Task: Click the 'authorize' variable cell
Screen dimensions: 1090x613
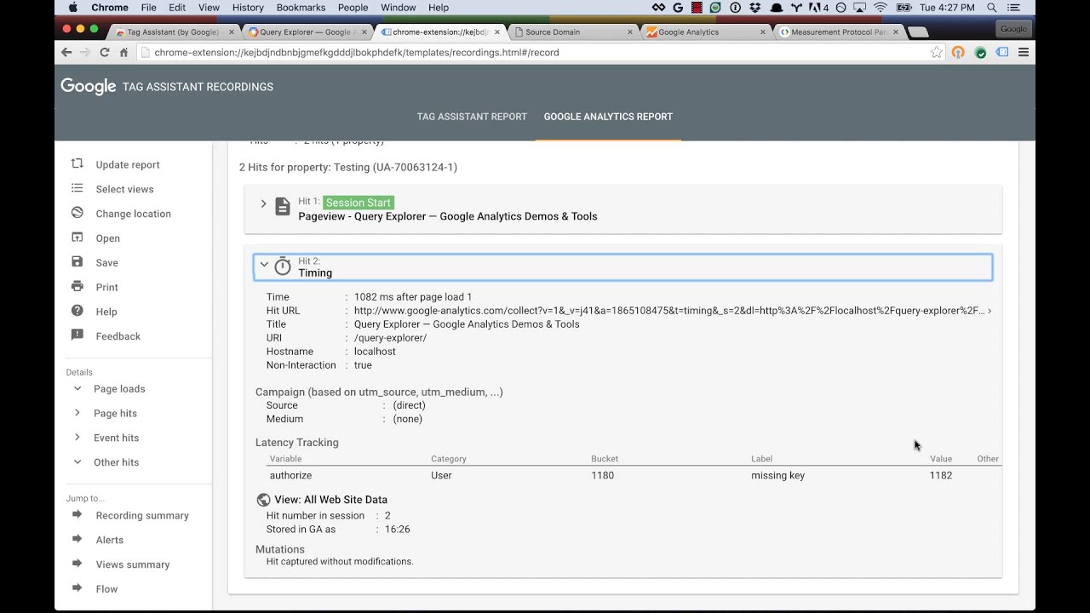Action: point(290,475)
